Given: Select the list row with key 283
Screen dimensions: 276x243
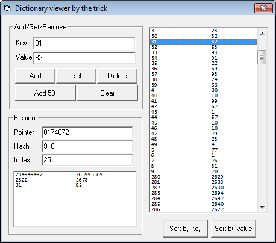Looking at the screenshot, I should pos(204,193).
